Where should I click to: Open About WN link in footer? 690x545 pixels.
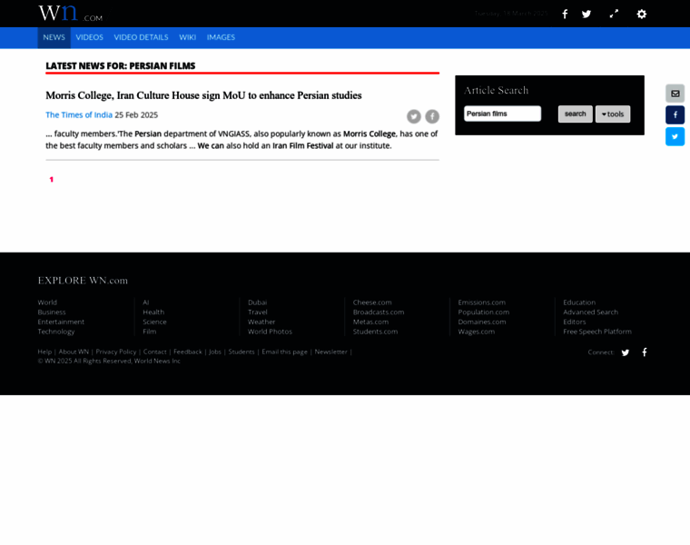pyautogui.click(x=74, y=352)
